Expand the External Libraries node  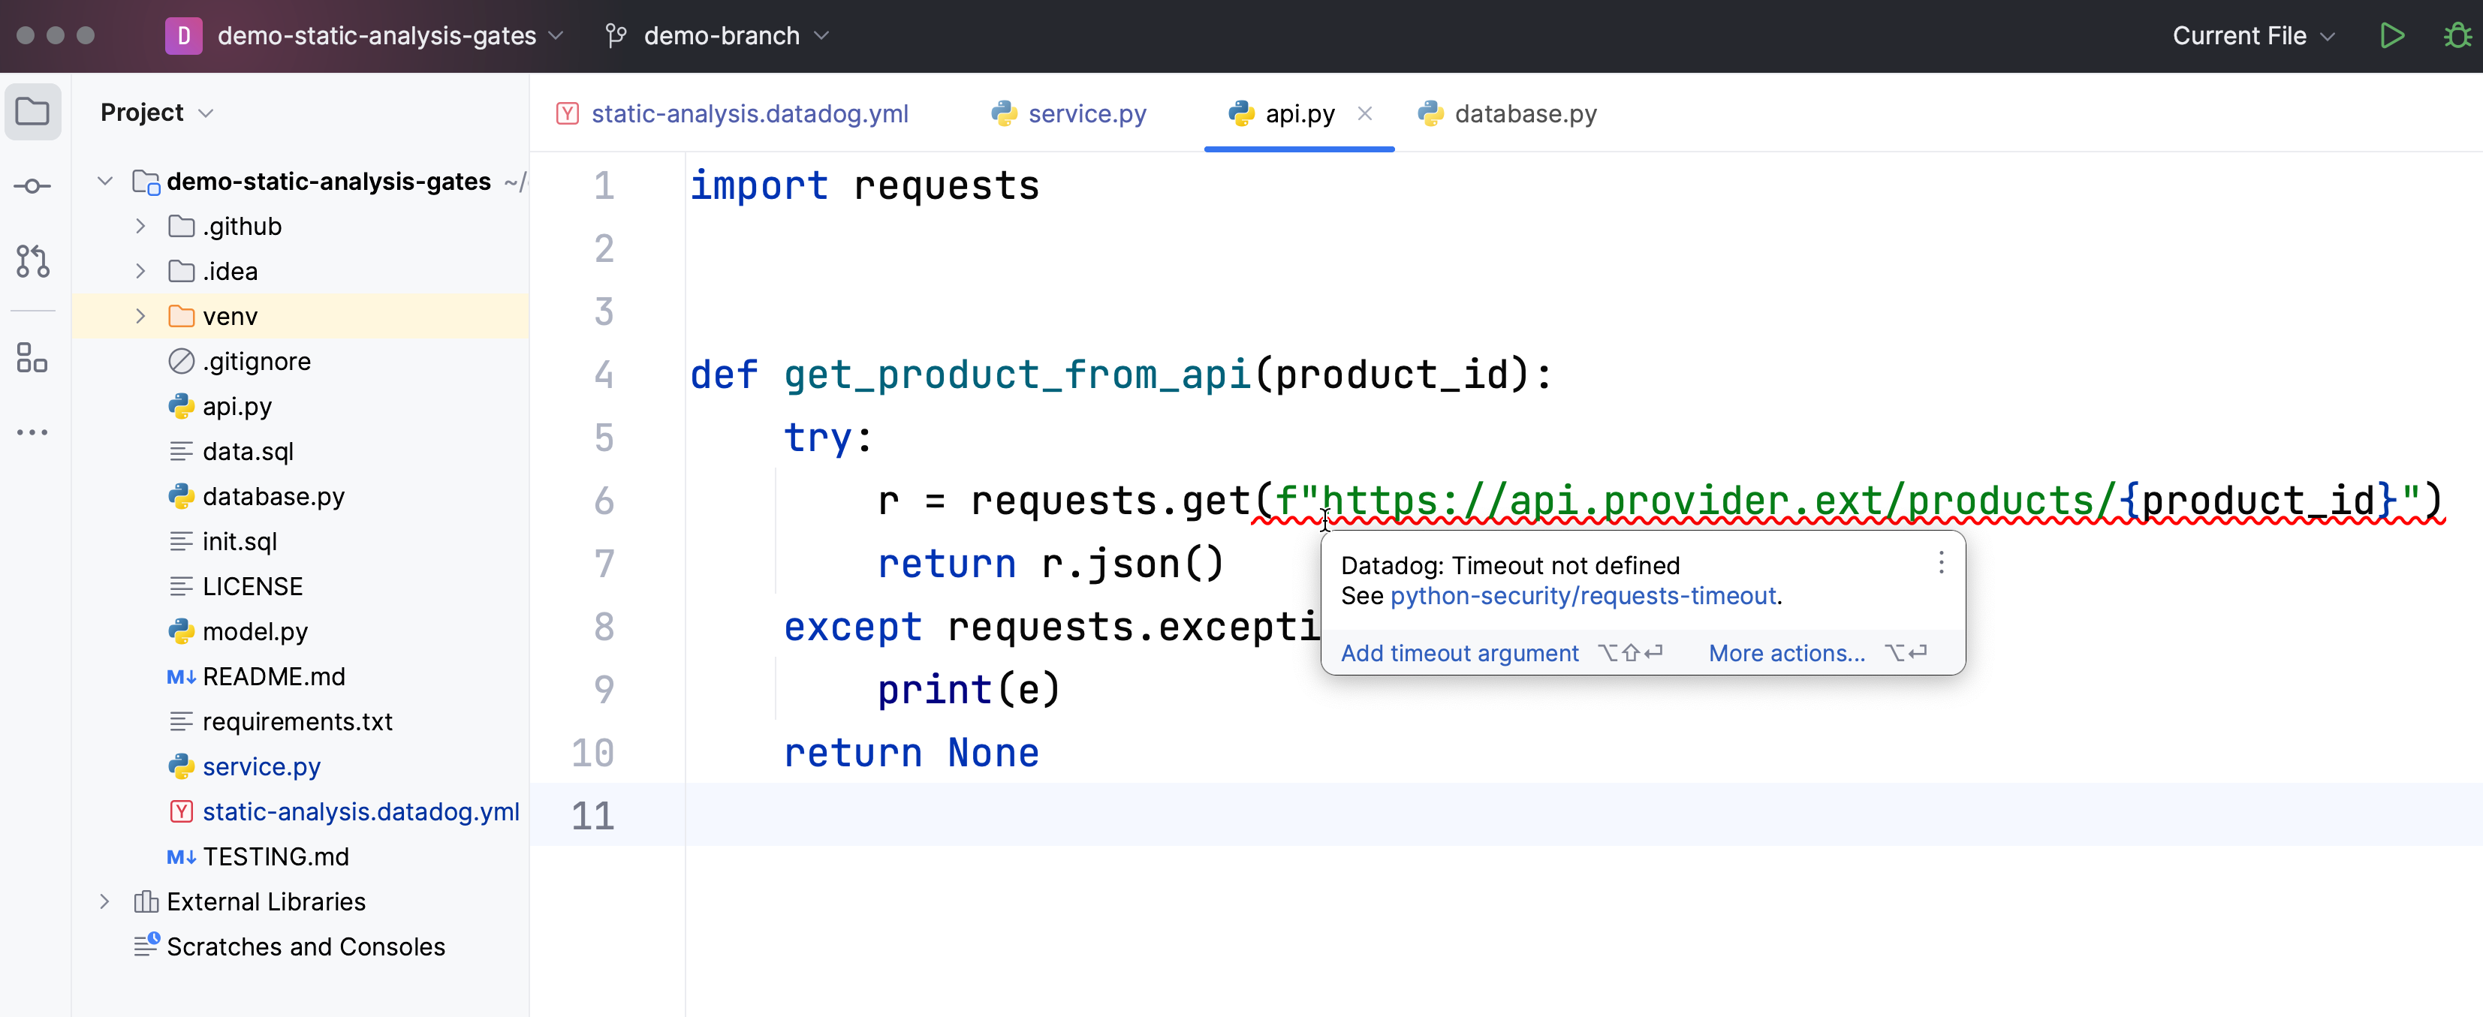coord(104,901)
